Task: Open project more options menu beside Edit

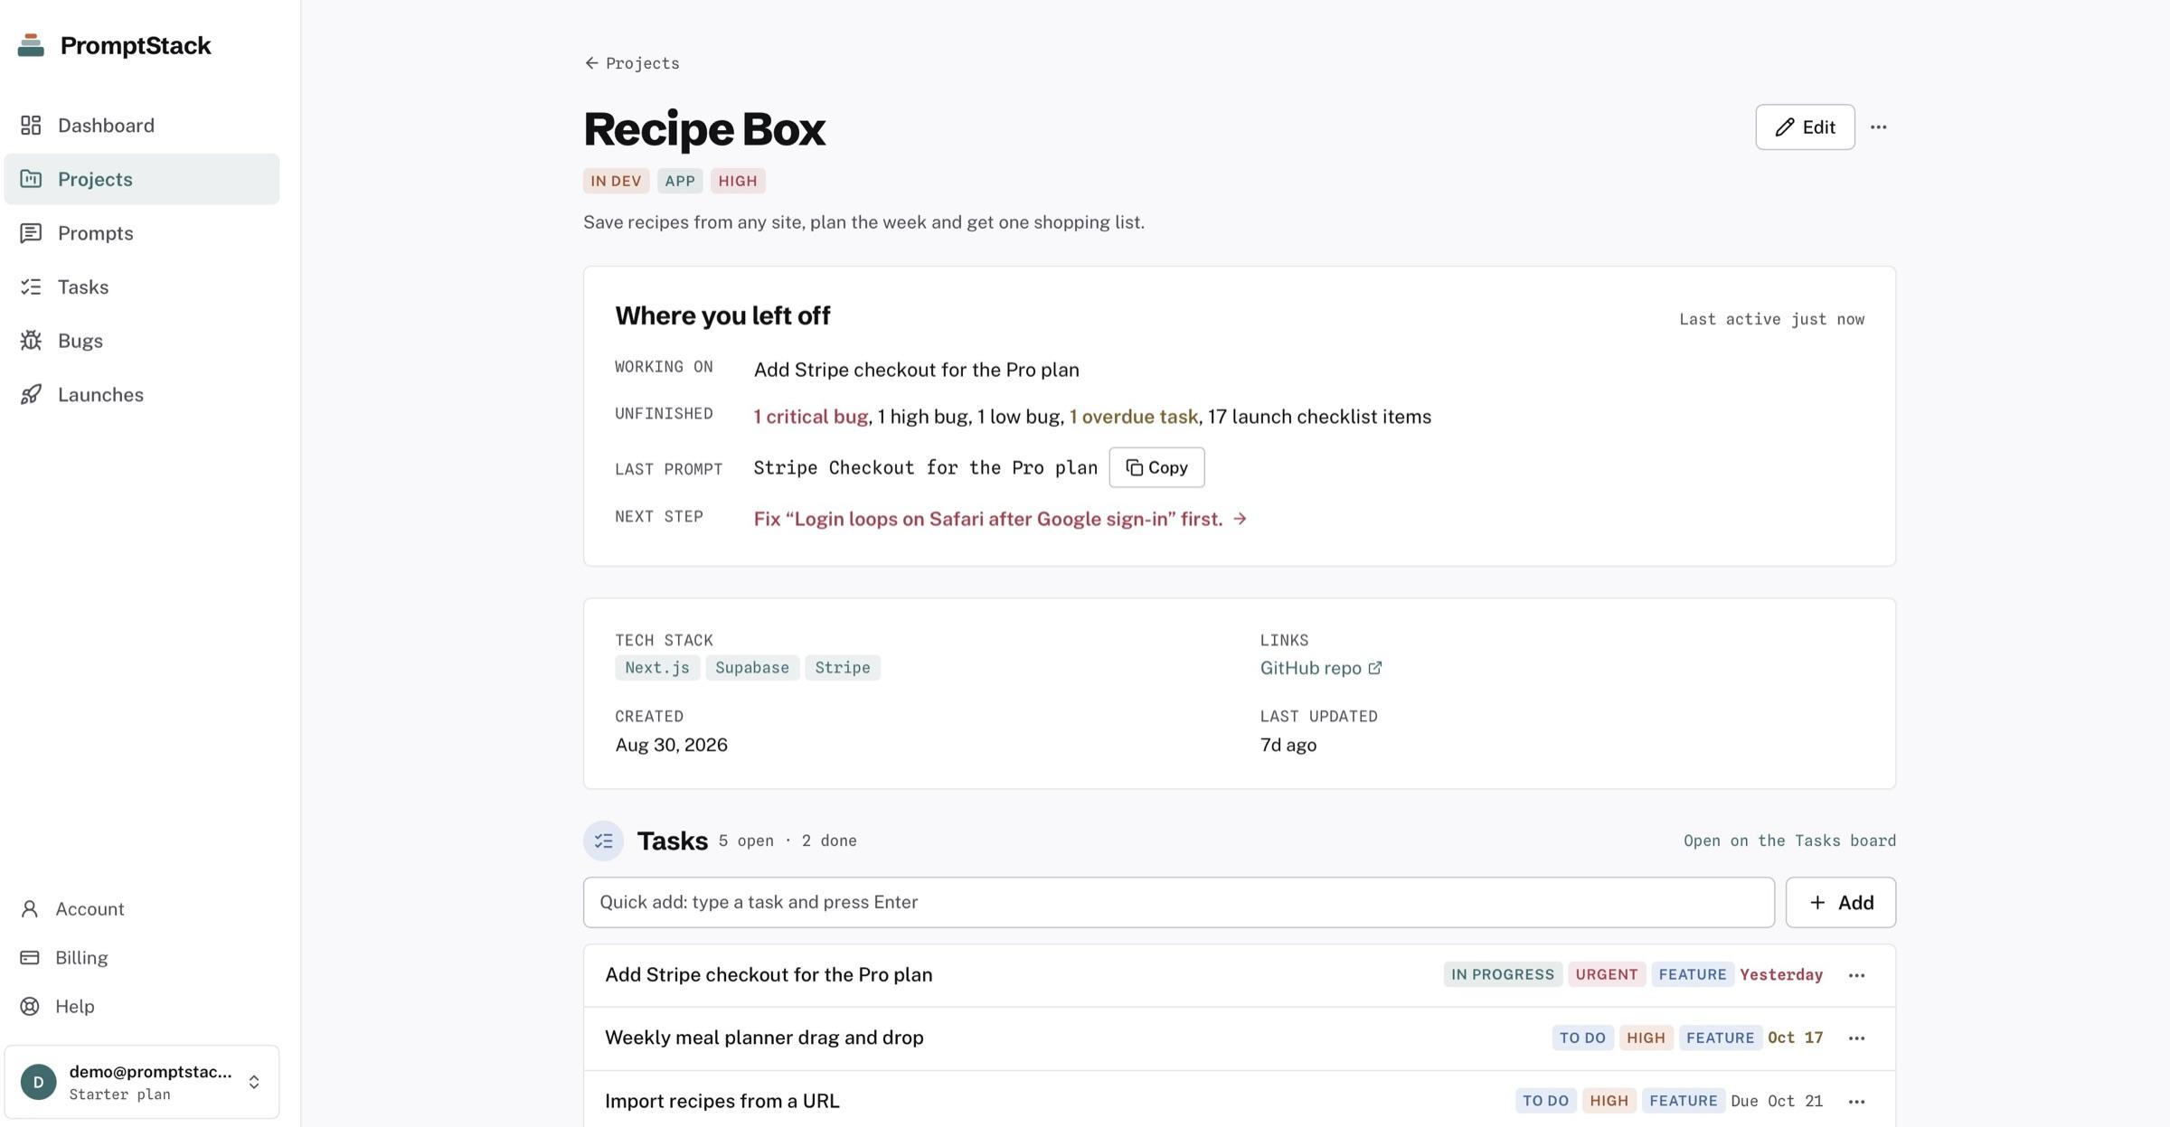Action: (x=1878, y=127)
